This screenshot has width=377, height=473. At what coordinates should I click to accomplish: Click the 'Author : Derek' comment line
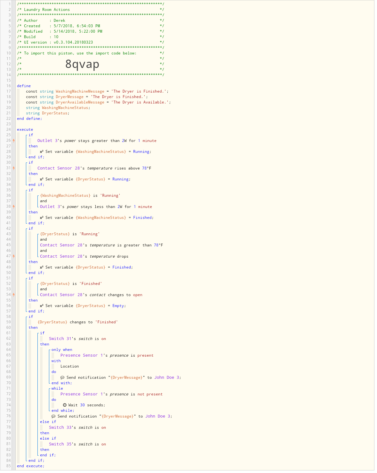[44, 21]
